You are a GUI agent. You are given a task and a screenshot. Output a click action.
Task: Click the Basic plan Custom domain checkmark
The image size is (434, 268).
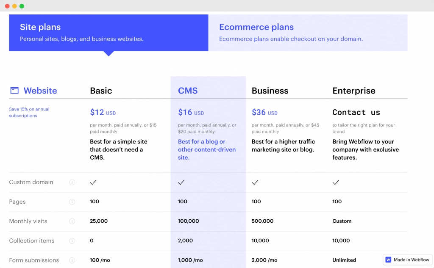click(93, 182)
